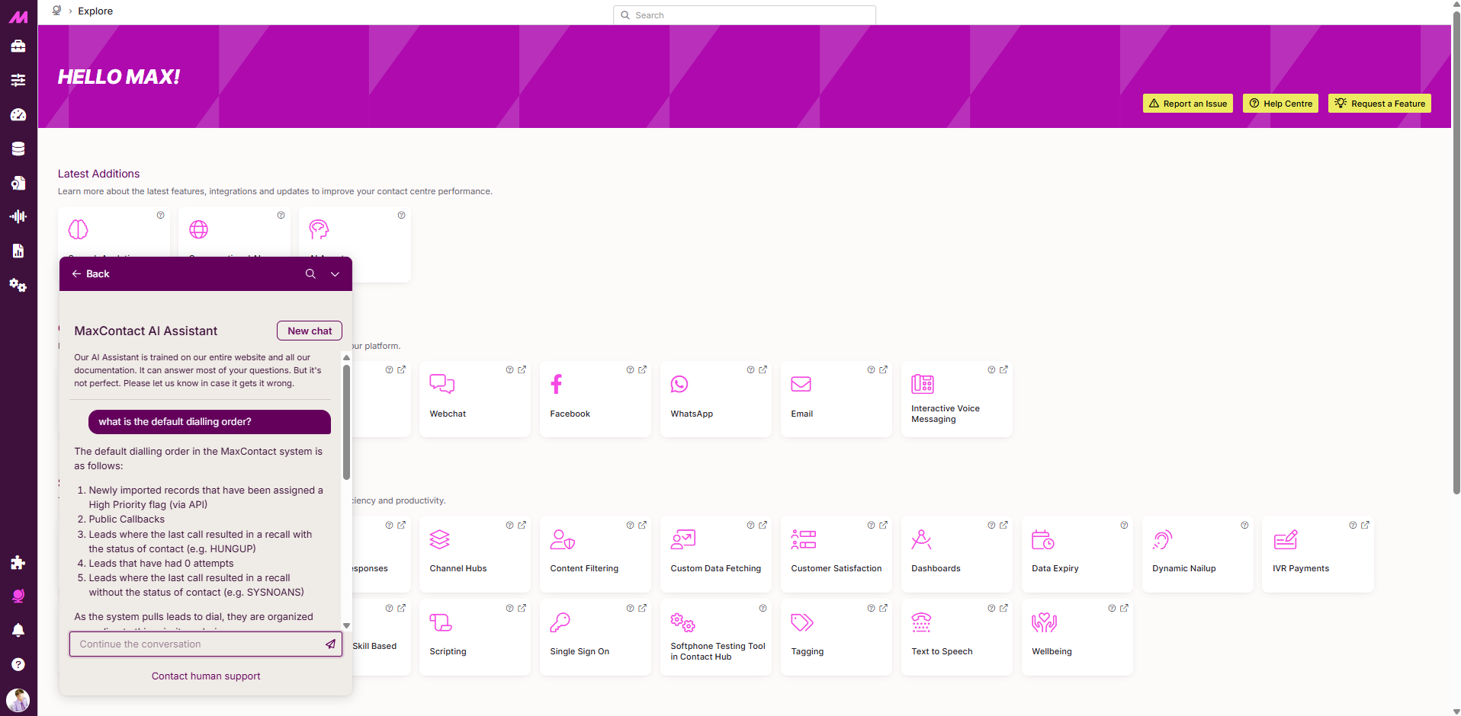Collapse chat widget with chevron down
Viewport: 1461px width, 716px height.
335,273
